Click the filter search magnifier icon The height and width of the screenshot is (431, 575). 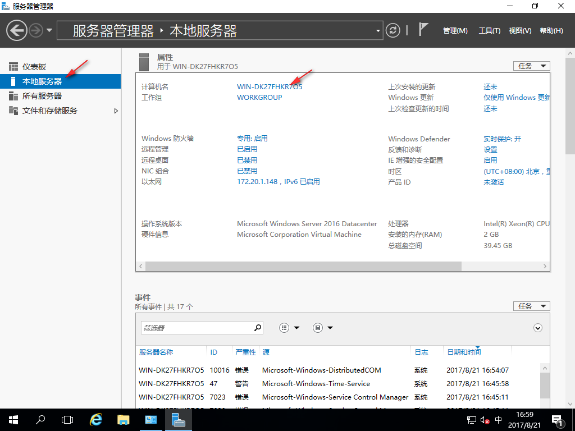click(258, 327)
